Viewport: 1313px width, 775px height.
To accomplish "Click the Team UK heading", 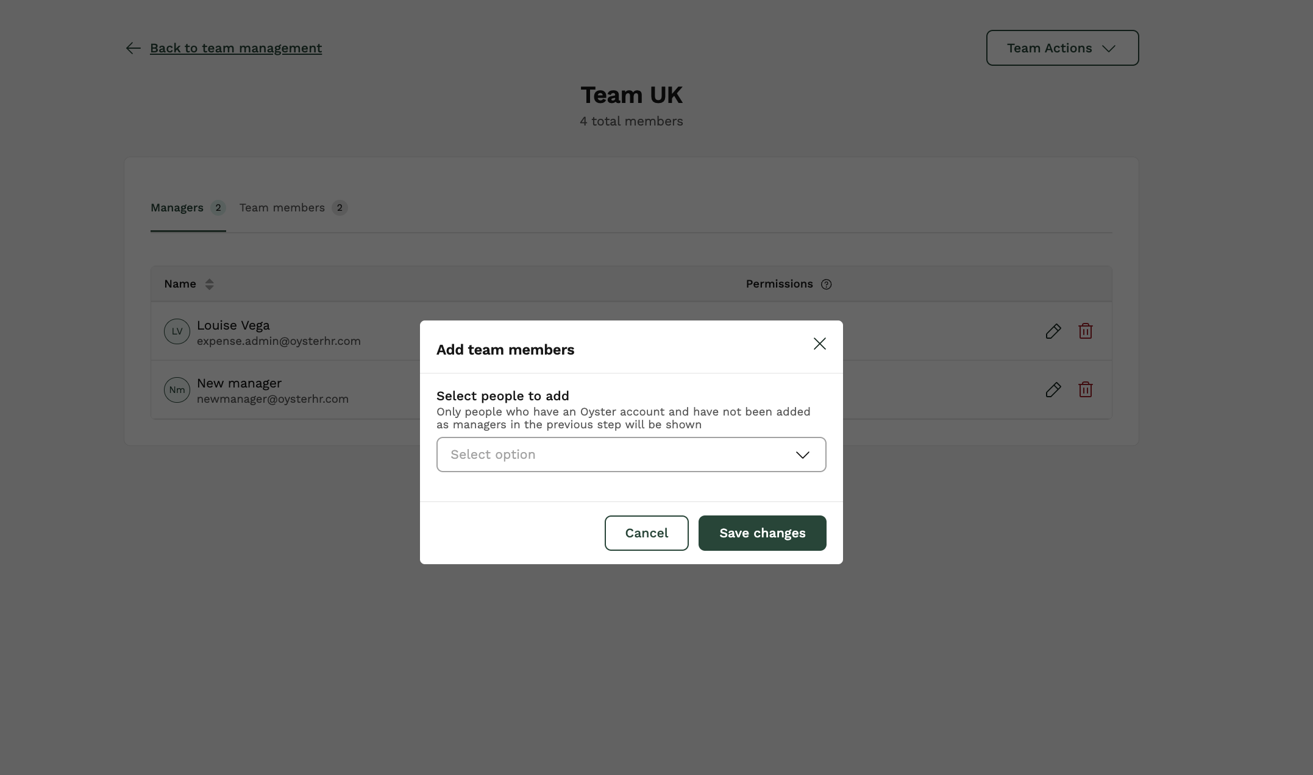I will click(631, 95).
